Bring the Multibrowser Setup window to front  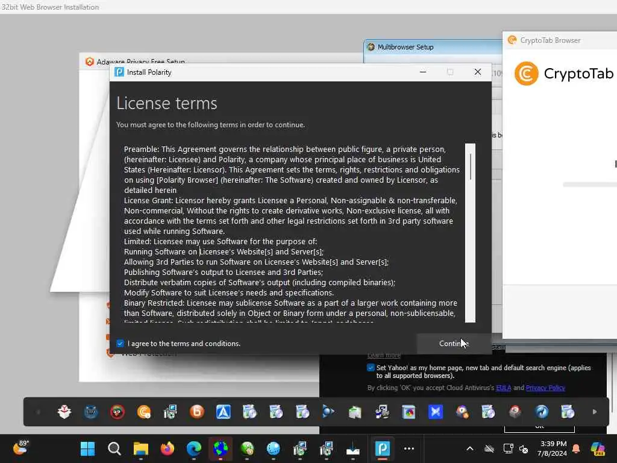(406, 47)
